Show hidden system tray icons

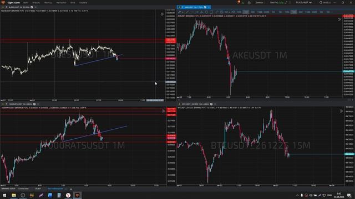coord(297,195)
